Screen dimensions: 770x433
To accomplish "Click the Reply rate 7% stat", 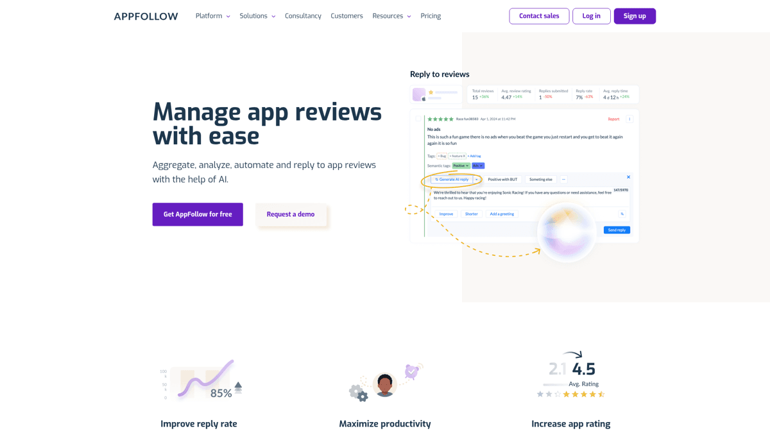I will (585, 94).
